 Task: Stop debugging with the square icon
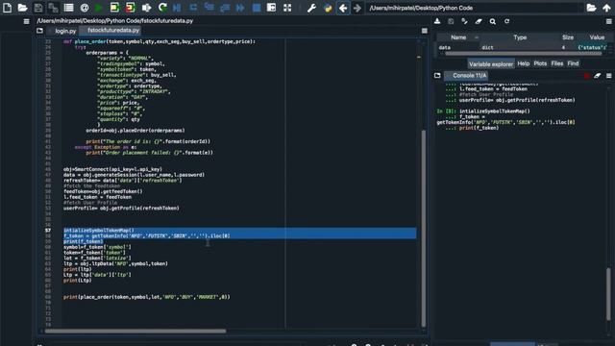click(257, 8)
